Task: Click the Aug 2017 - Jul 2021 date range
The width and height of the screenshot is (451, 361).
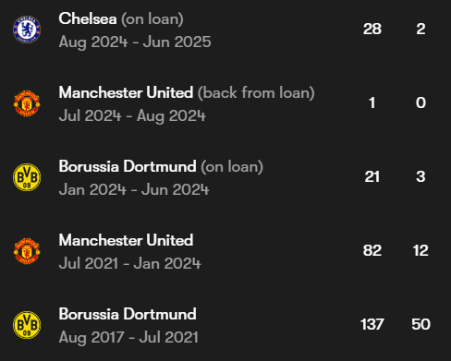Action: pos(128,338)
